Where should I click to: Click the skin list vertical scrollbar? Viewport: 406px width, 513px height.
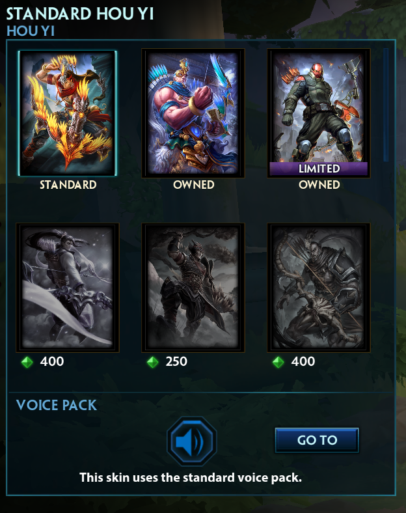[386, 105]
